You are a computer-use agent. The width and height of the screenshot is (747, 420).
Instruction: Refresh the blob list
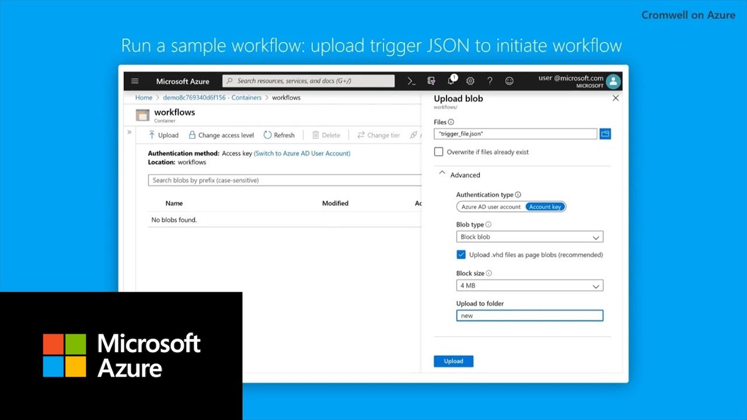tap(279, 135)
